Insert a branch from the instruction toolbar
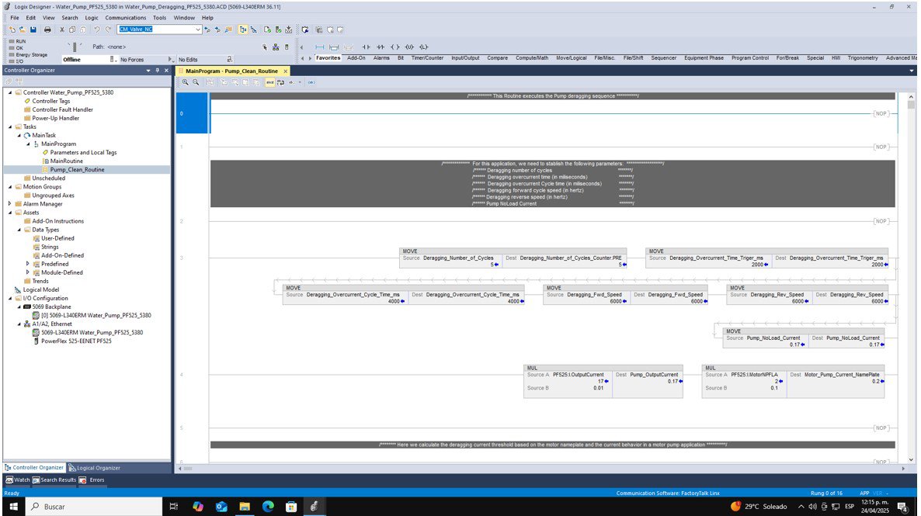This screenshot has width=921, height=516. pos(334,47)
